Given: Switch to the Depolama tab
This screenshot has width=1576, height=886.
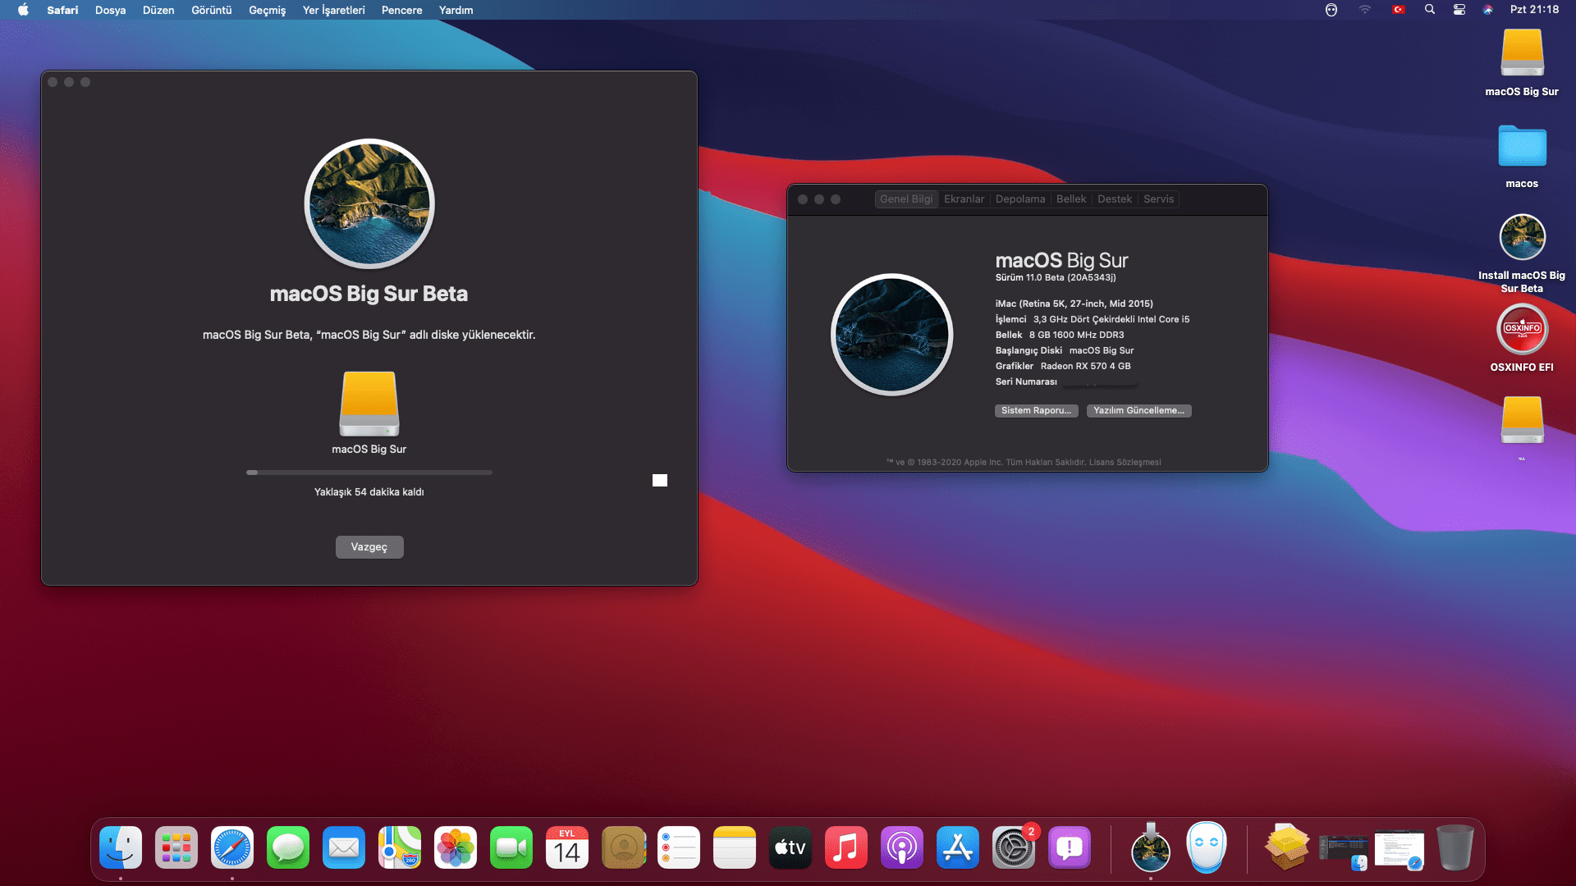Looking at the screenshot, I should click(1020, 199).
